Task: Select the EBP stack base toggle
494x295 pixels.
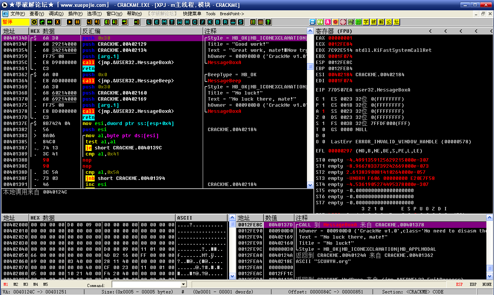Action: 473,284
